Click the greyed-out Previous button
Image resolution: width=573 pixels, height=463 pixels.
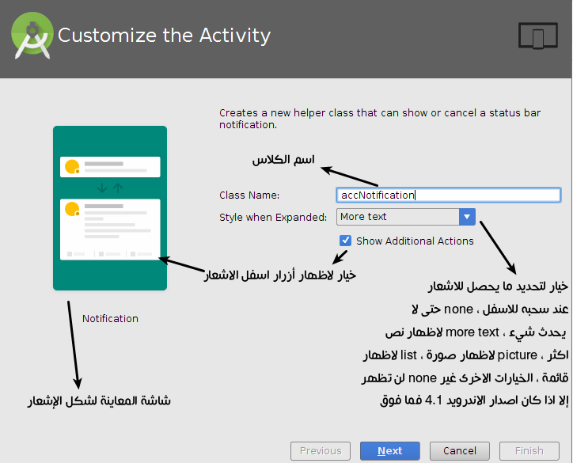click(321, 451)
